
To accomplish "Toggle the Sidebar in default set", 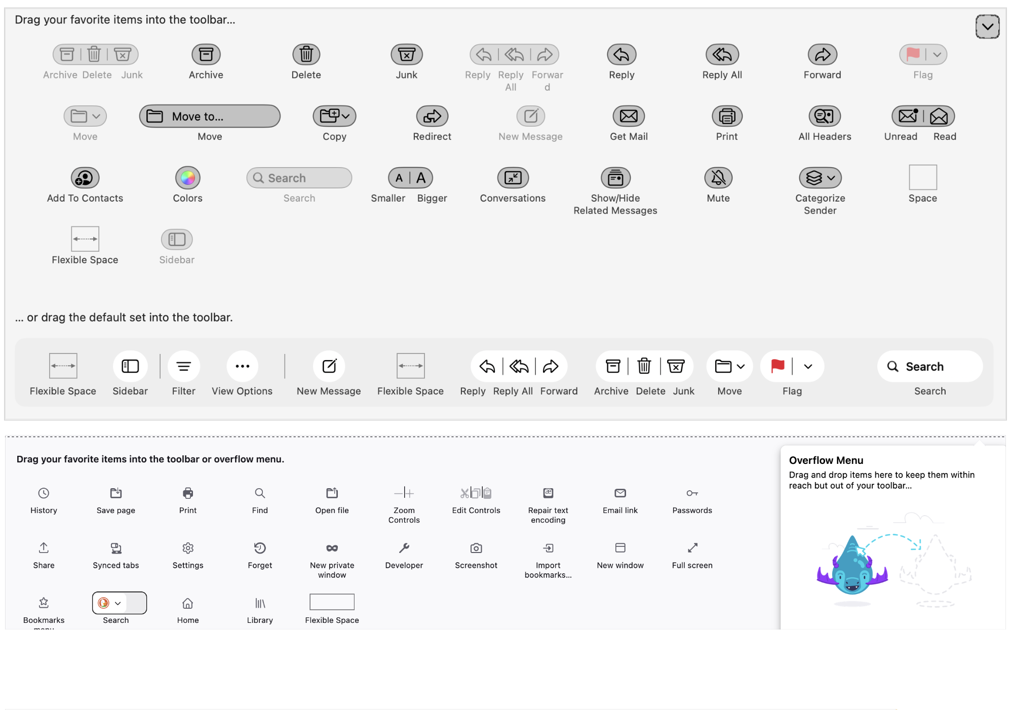I will pyautogui.click(x=130, y=366).
